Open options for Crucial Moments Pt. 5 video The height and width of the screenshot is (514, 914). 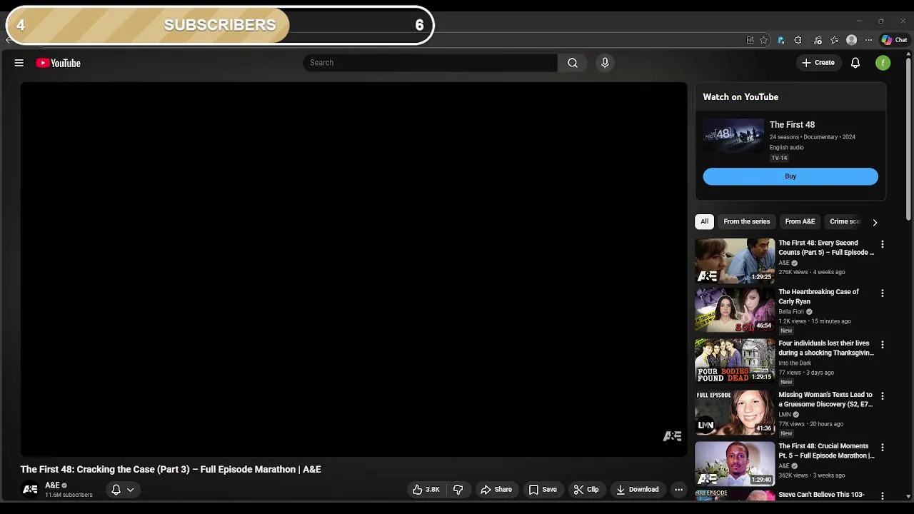[x=883, y=448]
